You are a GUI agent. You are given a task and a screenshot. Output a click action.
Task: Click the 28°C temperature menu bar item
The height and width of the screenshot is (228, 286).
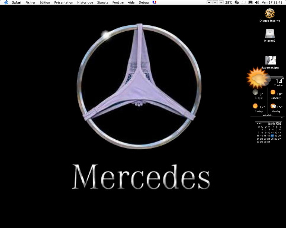229,2
